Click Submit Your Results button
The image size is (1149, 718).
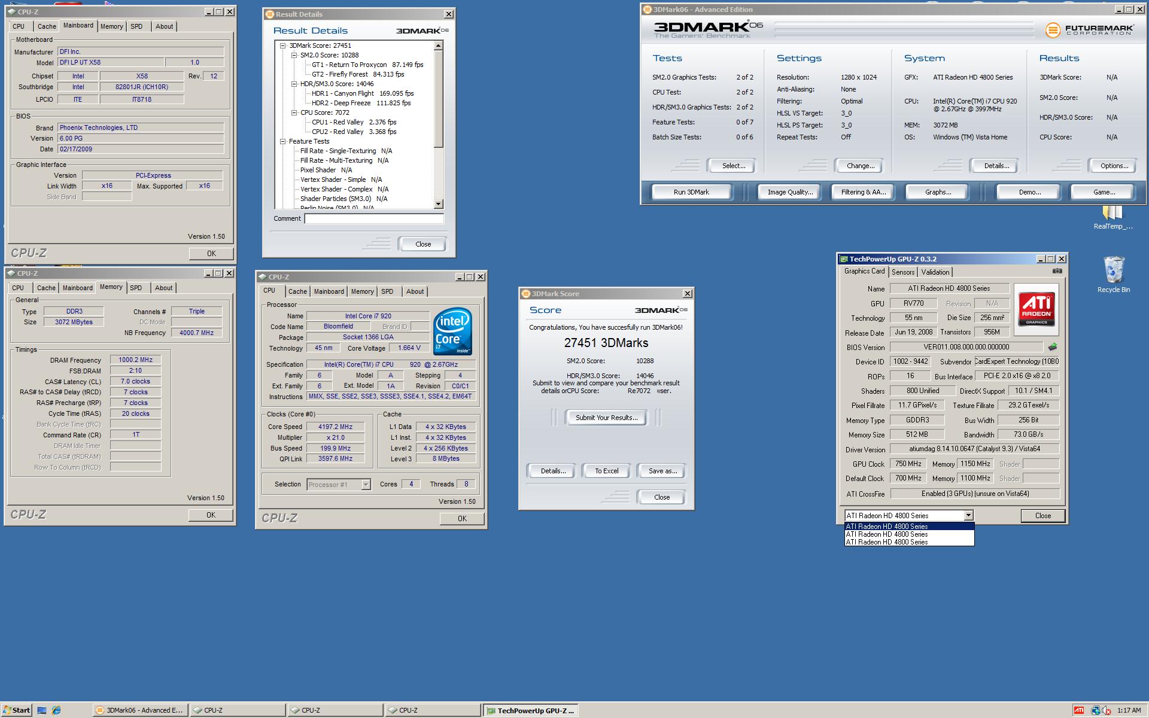606,418
